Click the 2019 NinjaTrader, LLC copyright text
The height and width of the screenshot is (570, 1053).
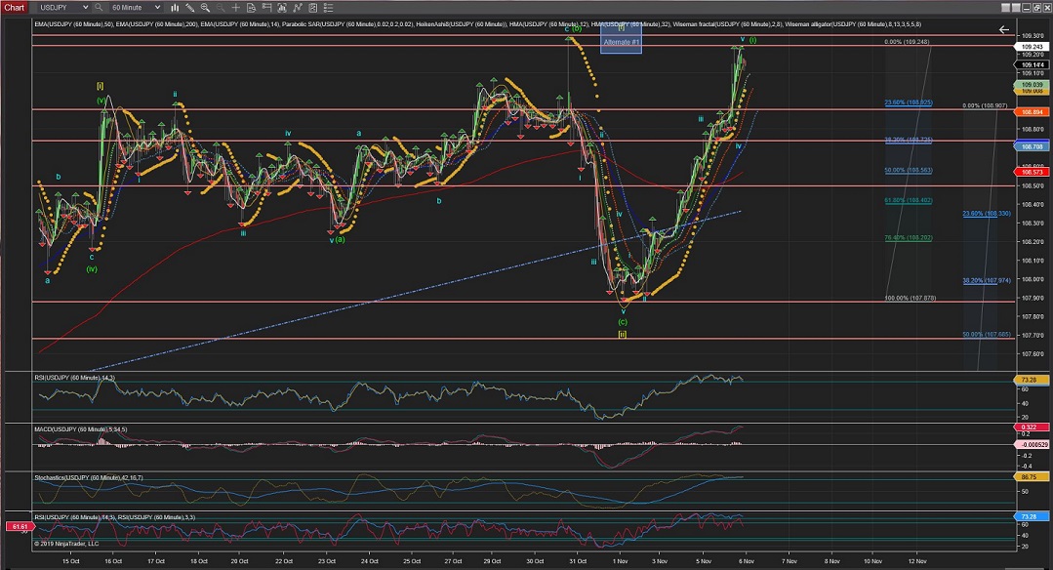click(66, 544)
